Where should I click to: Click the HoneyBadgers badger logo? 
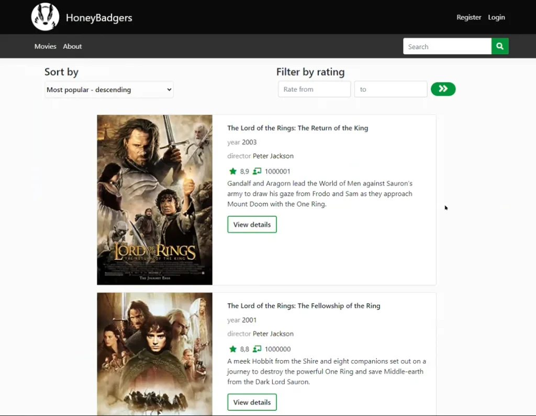(45, 17)
